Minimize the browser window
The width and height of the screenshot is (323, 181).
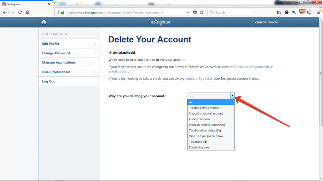pos(301,2)
